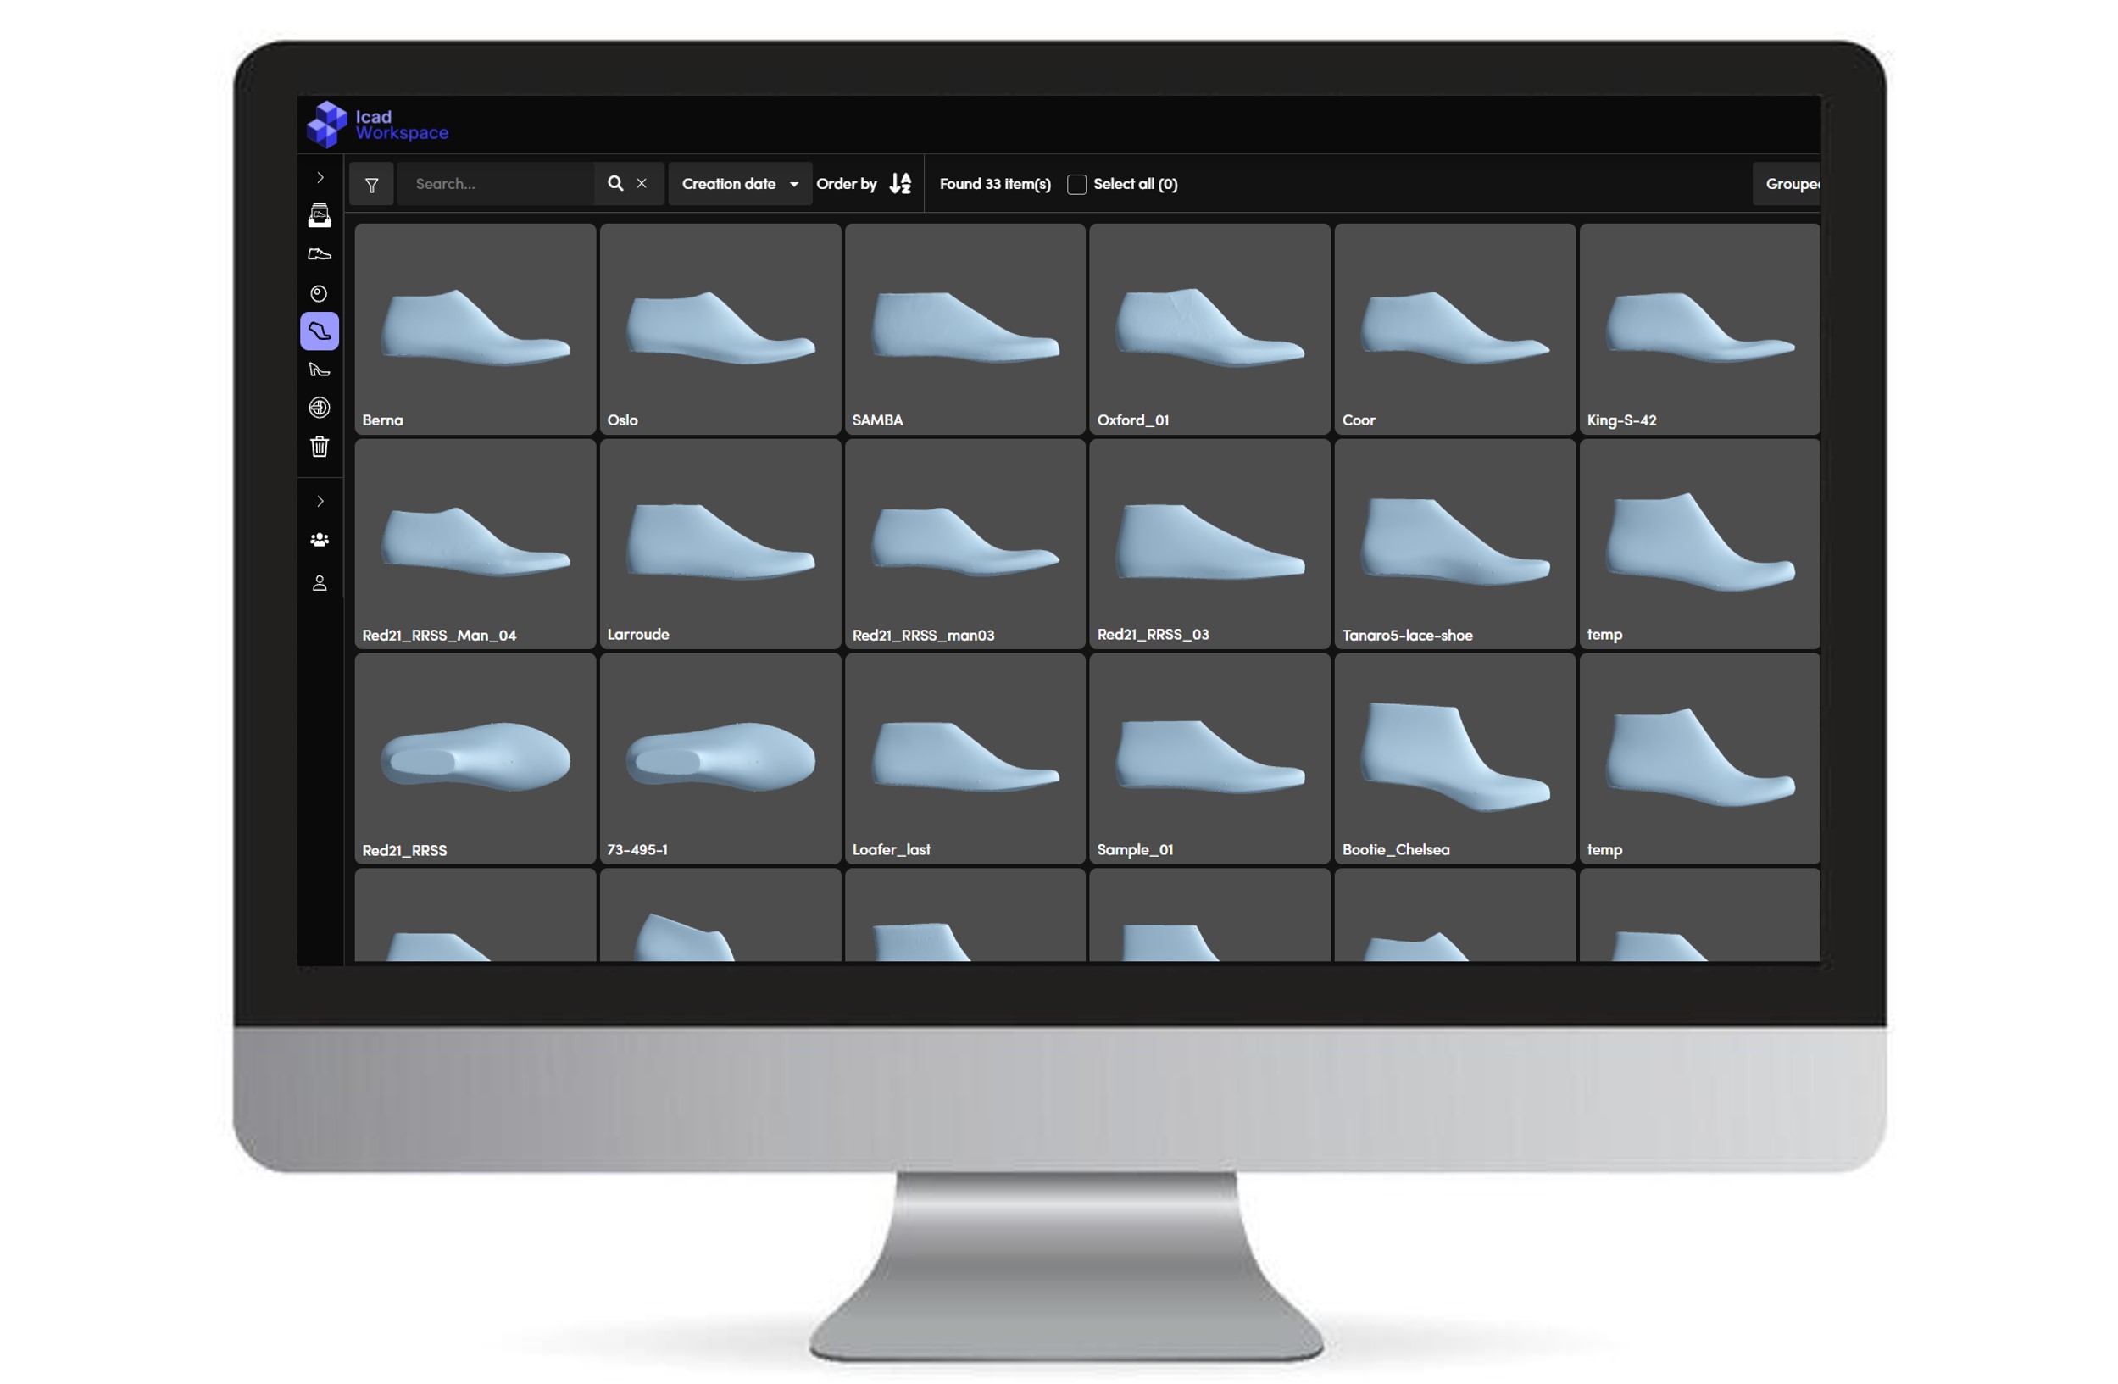The height and width of the screenshot is (1384, 2118).
Task: Expand the lower sidebar section chevron
Action: [x=320, y=501]
